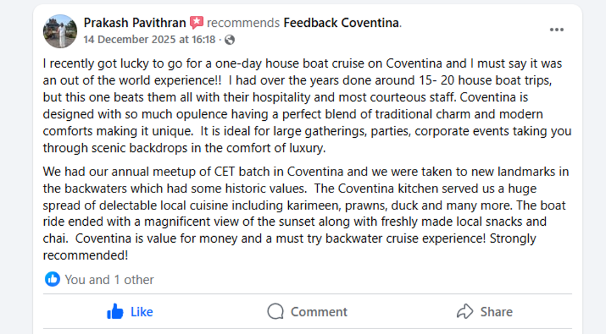The height and width of the screenshot is (334, 606).
Task: Open the Feedback Coventina page link
Action: coord(342,23)
